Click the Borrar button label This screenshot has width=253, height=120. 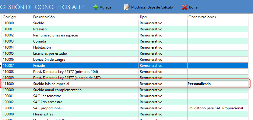click(194, 7)
